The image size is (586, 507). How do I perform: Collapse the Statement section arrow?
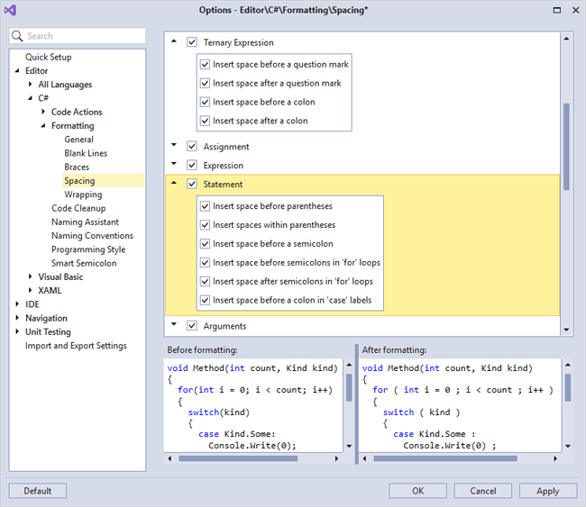[x=174, y=184]
